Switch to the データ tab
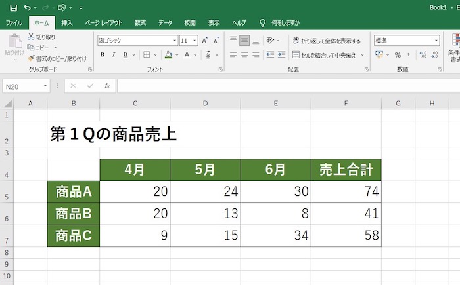460x285 pixels. coord(165,23)
